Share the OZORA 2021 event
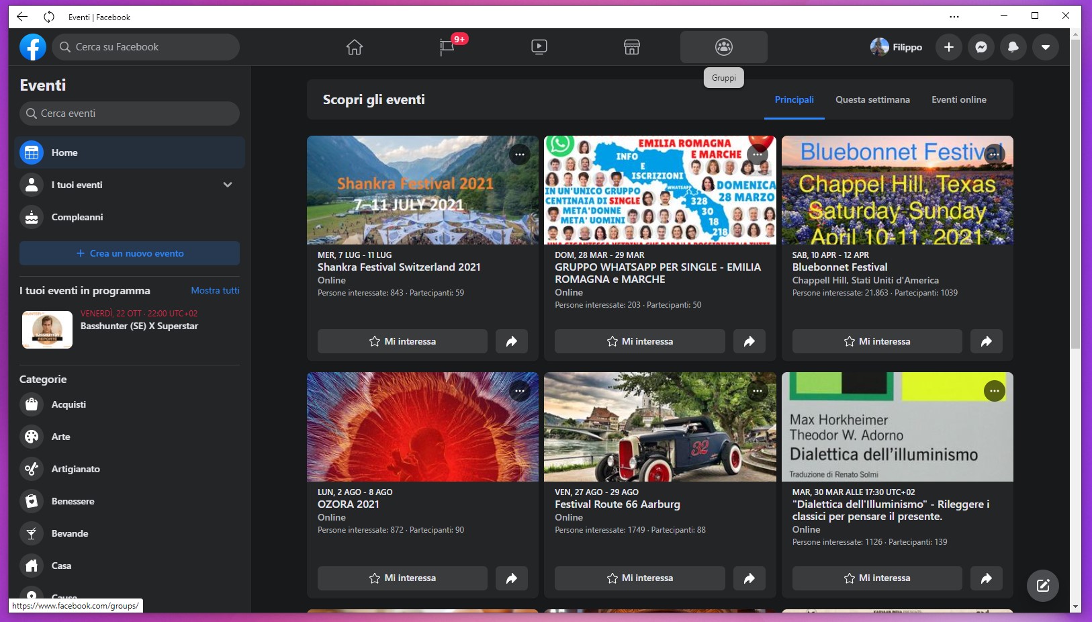 tap(512, 578)
